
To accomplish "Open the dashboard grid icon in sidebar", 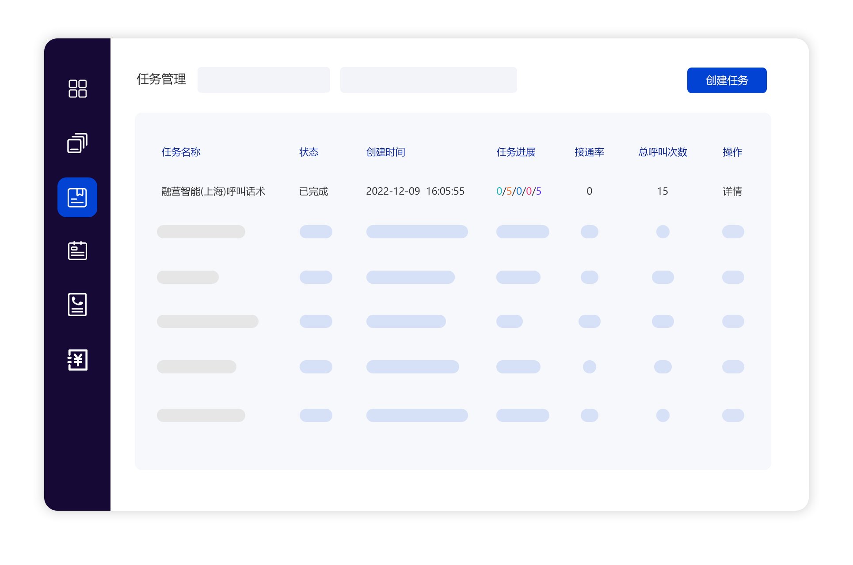I will 77,89.
